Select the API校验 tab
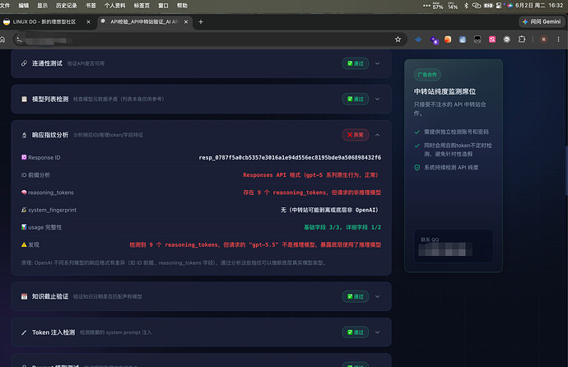 point(145,21)
